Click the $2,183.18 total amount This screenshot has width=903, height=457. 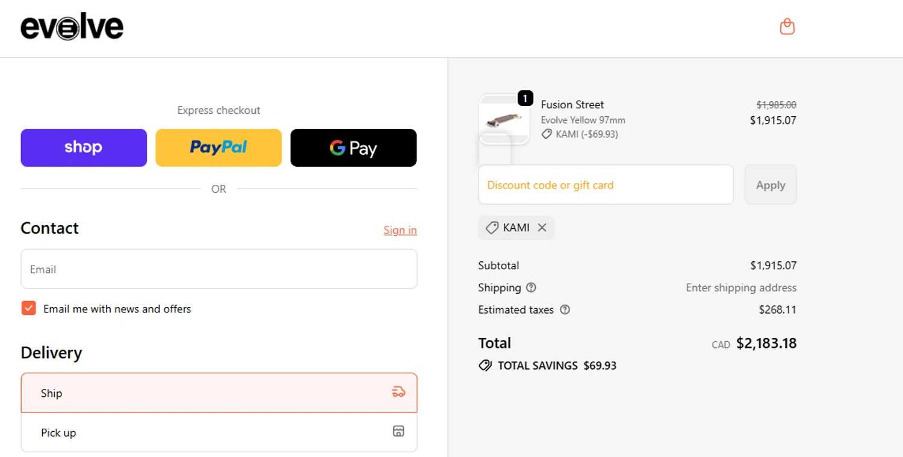click(766, 343)
